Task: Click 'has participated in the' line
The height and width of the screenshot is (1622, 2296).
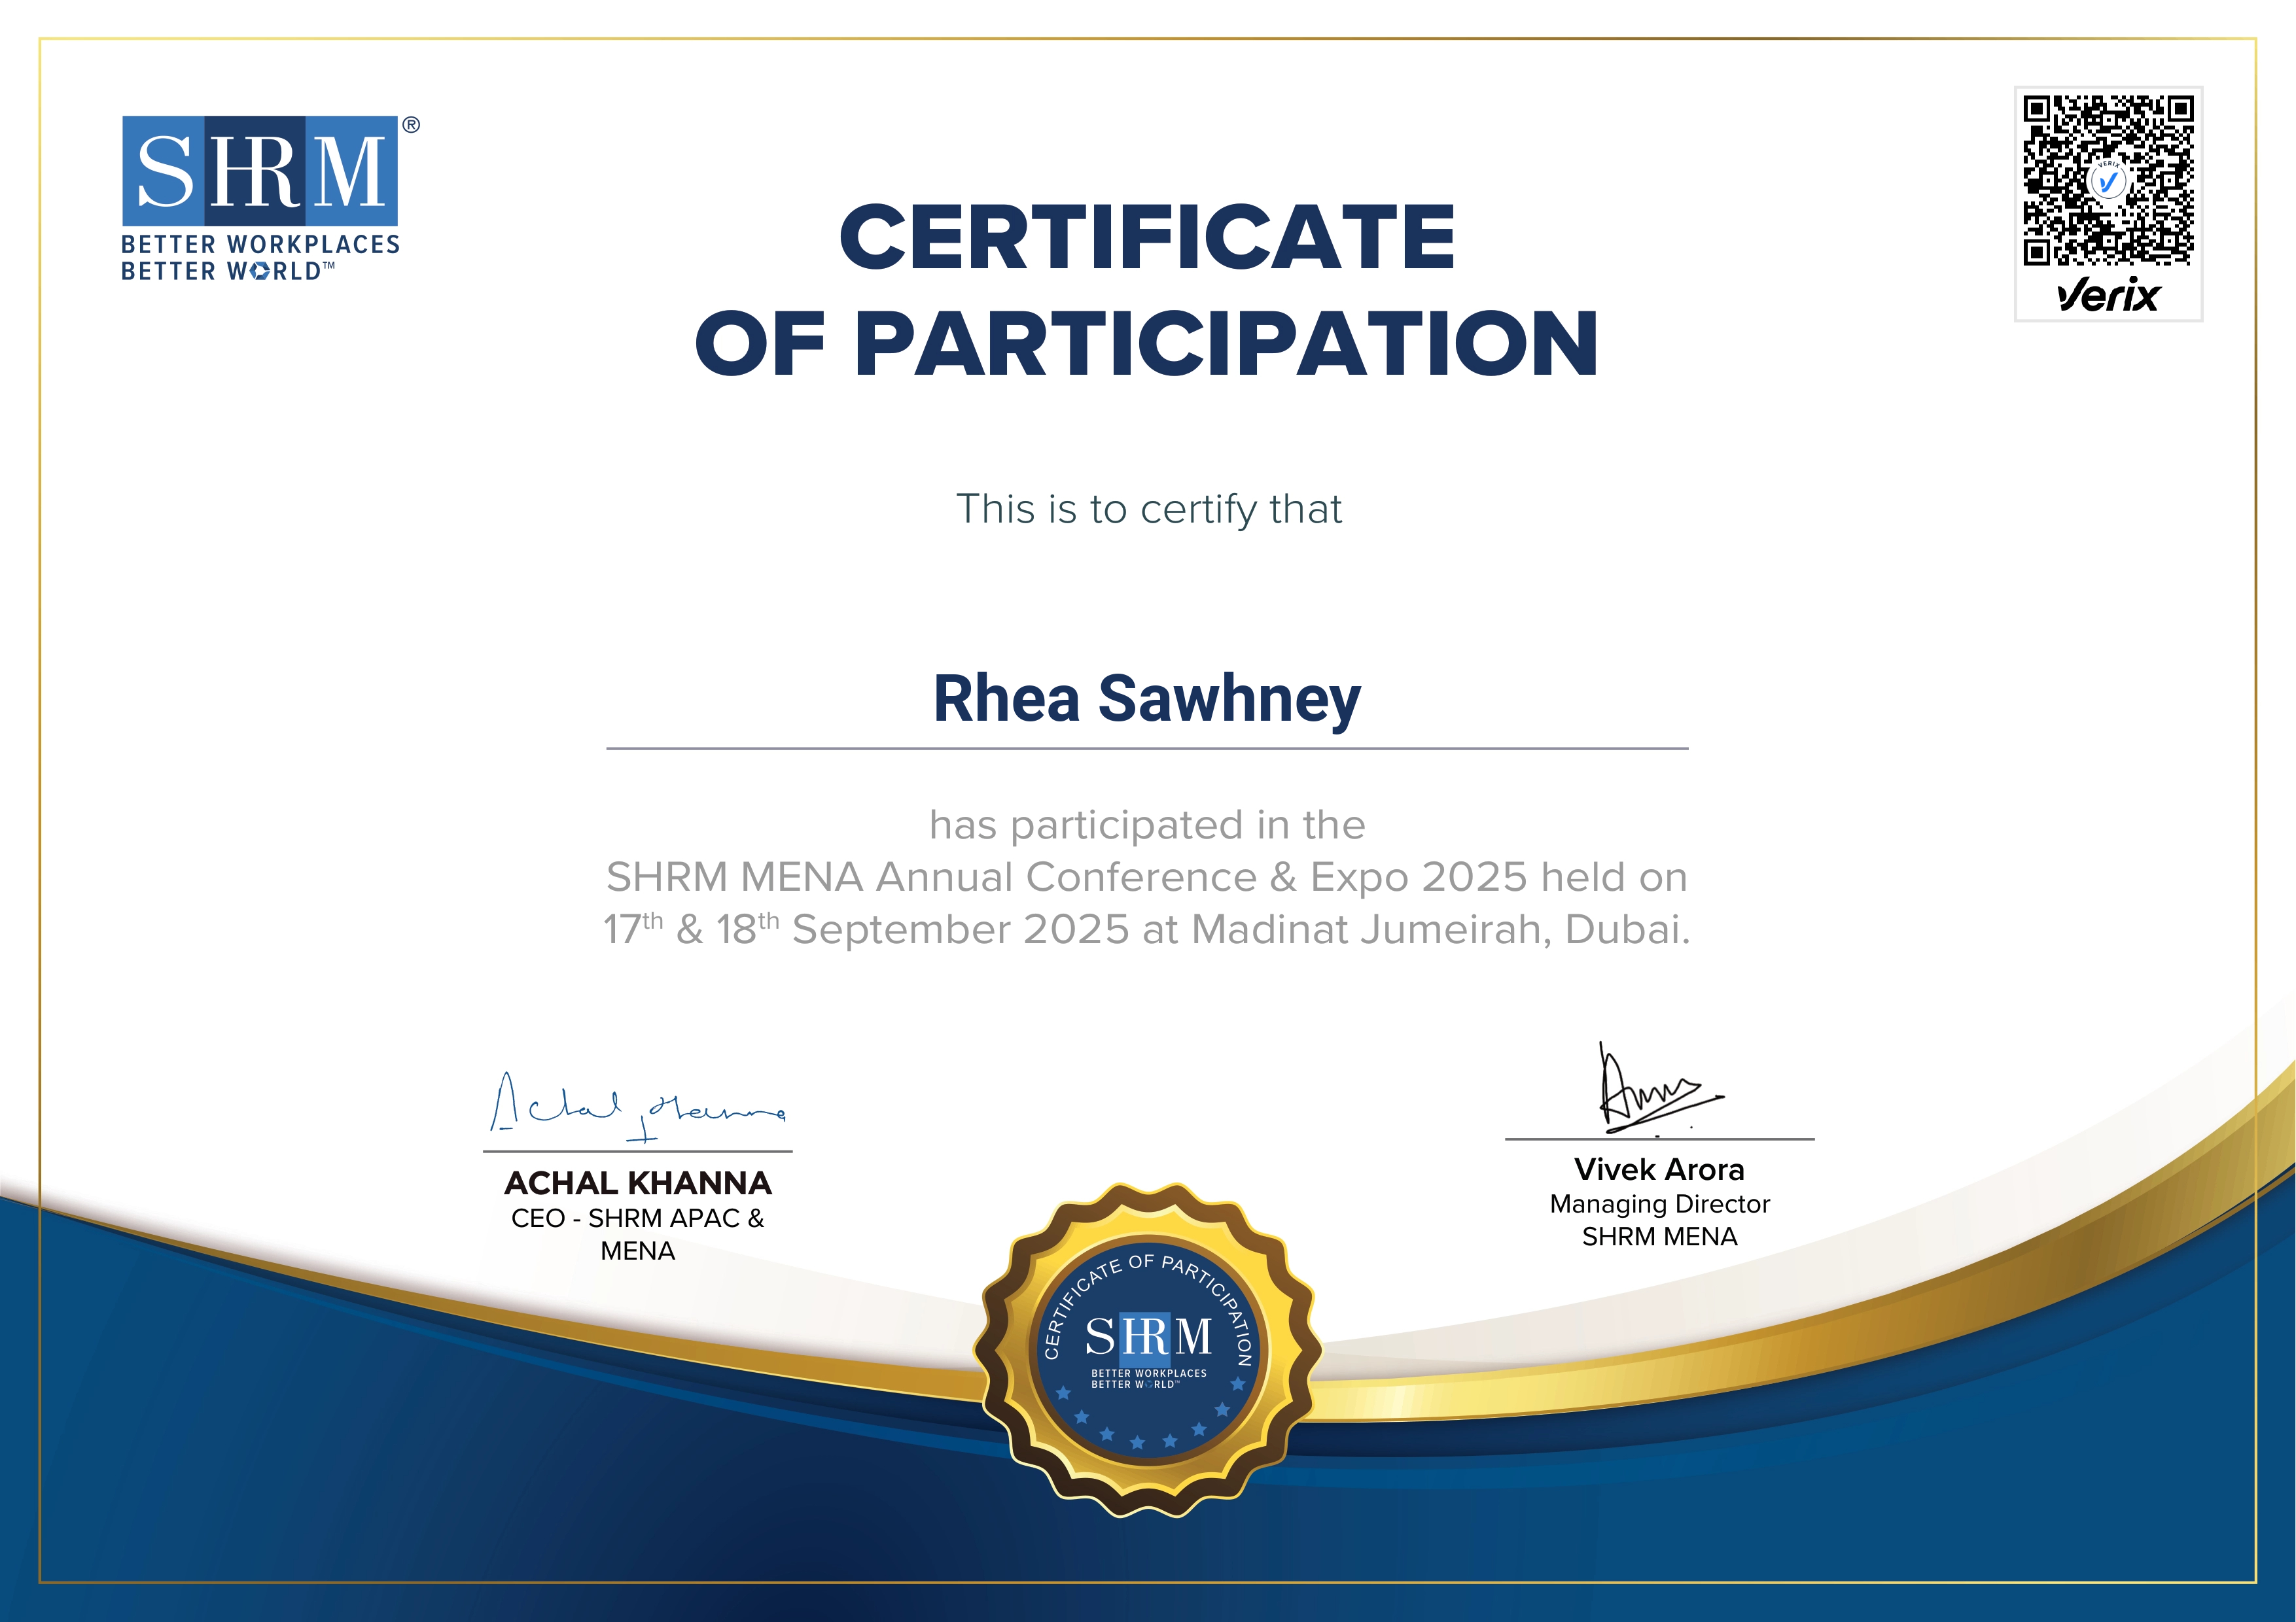Action: coord(1147,825)
